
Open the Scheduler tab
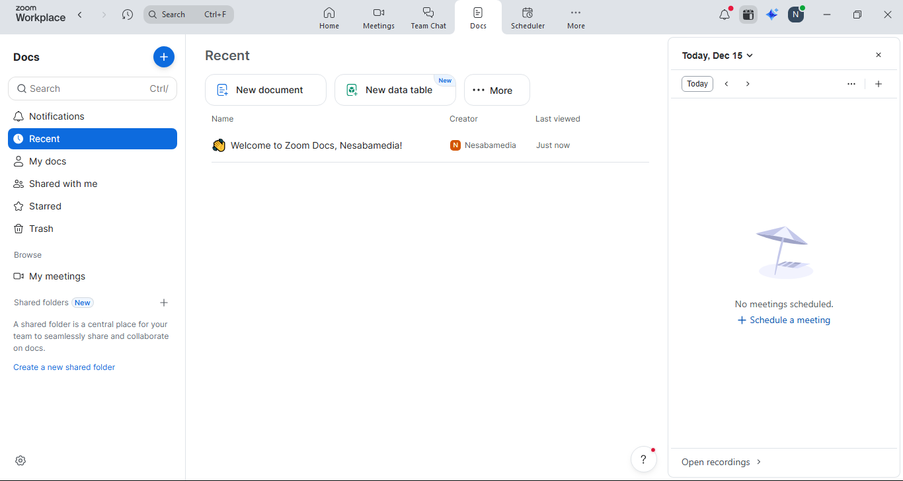click(528, 18)
